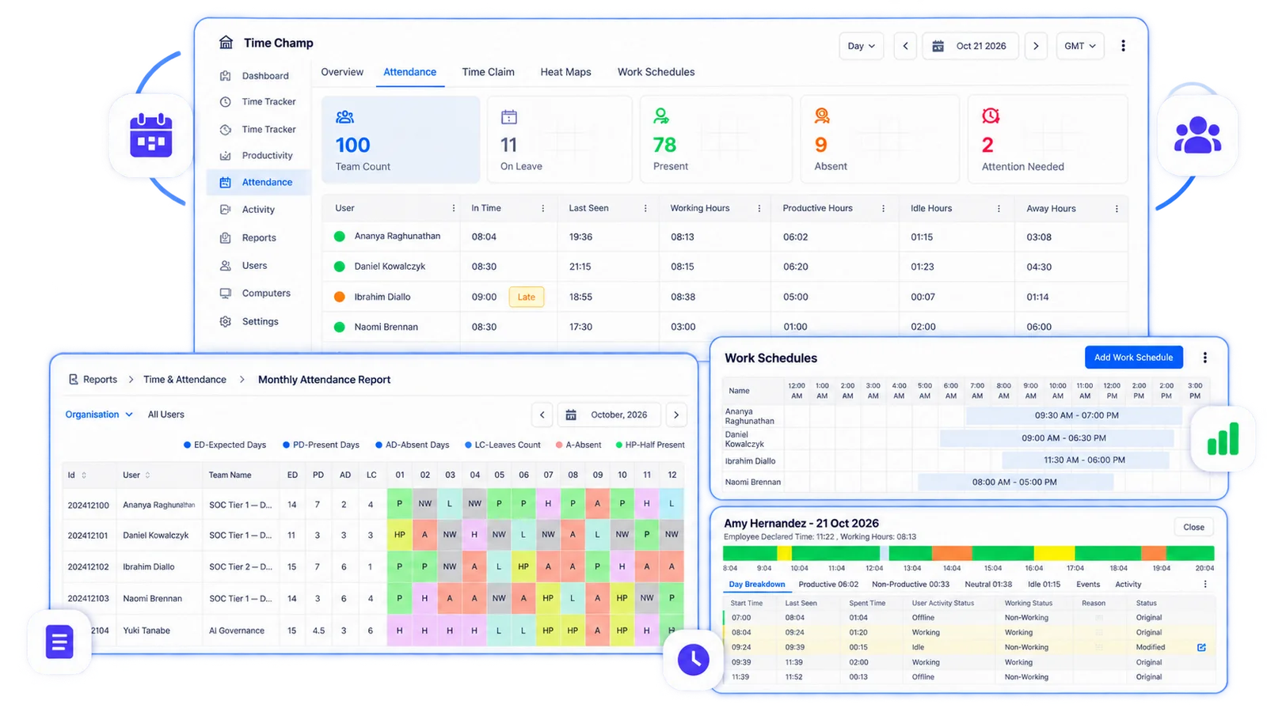Click the Attendance sidebar item
Screen dimensions: 1267x712
[258, 182]
